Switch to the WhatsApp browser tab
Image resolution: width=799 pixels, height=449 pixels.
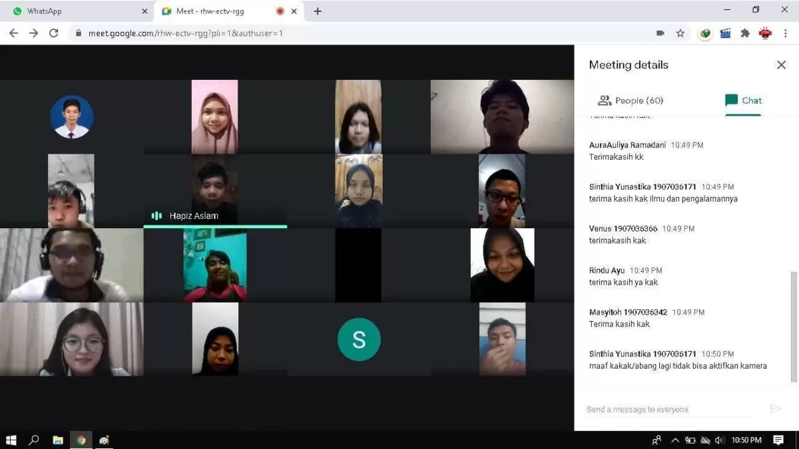(77, 11)
